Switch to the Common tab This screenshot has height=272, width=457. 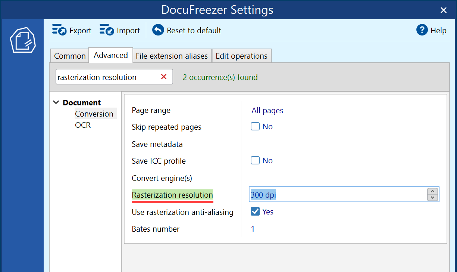tap(69, 55)
